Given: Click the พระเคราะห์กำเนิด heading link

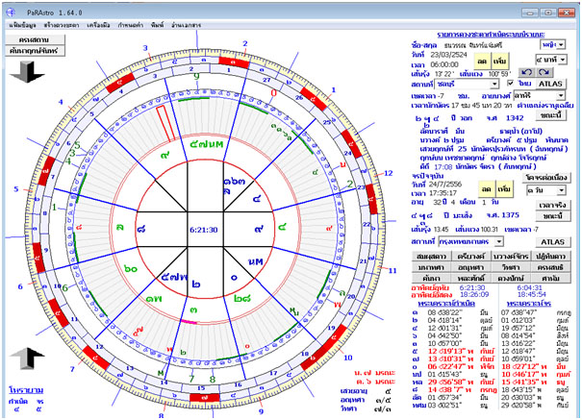Looking at the screenshot, I should (446, 304).
